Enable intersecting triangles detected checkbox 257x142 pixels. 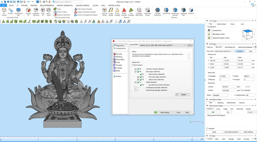point(135,90)
